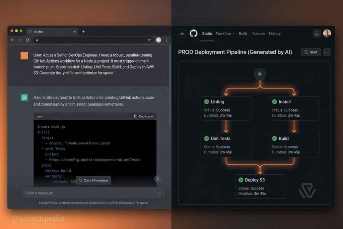Toggle the bookmark star in the address bar

(149, 40)
